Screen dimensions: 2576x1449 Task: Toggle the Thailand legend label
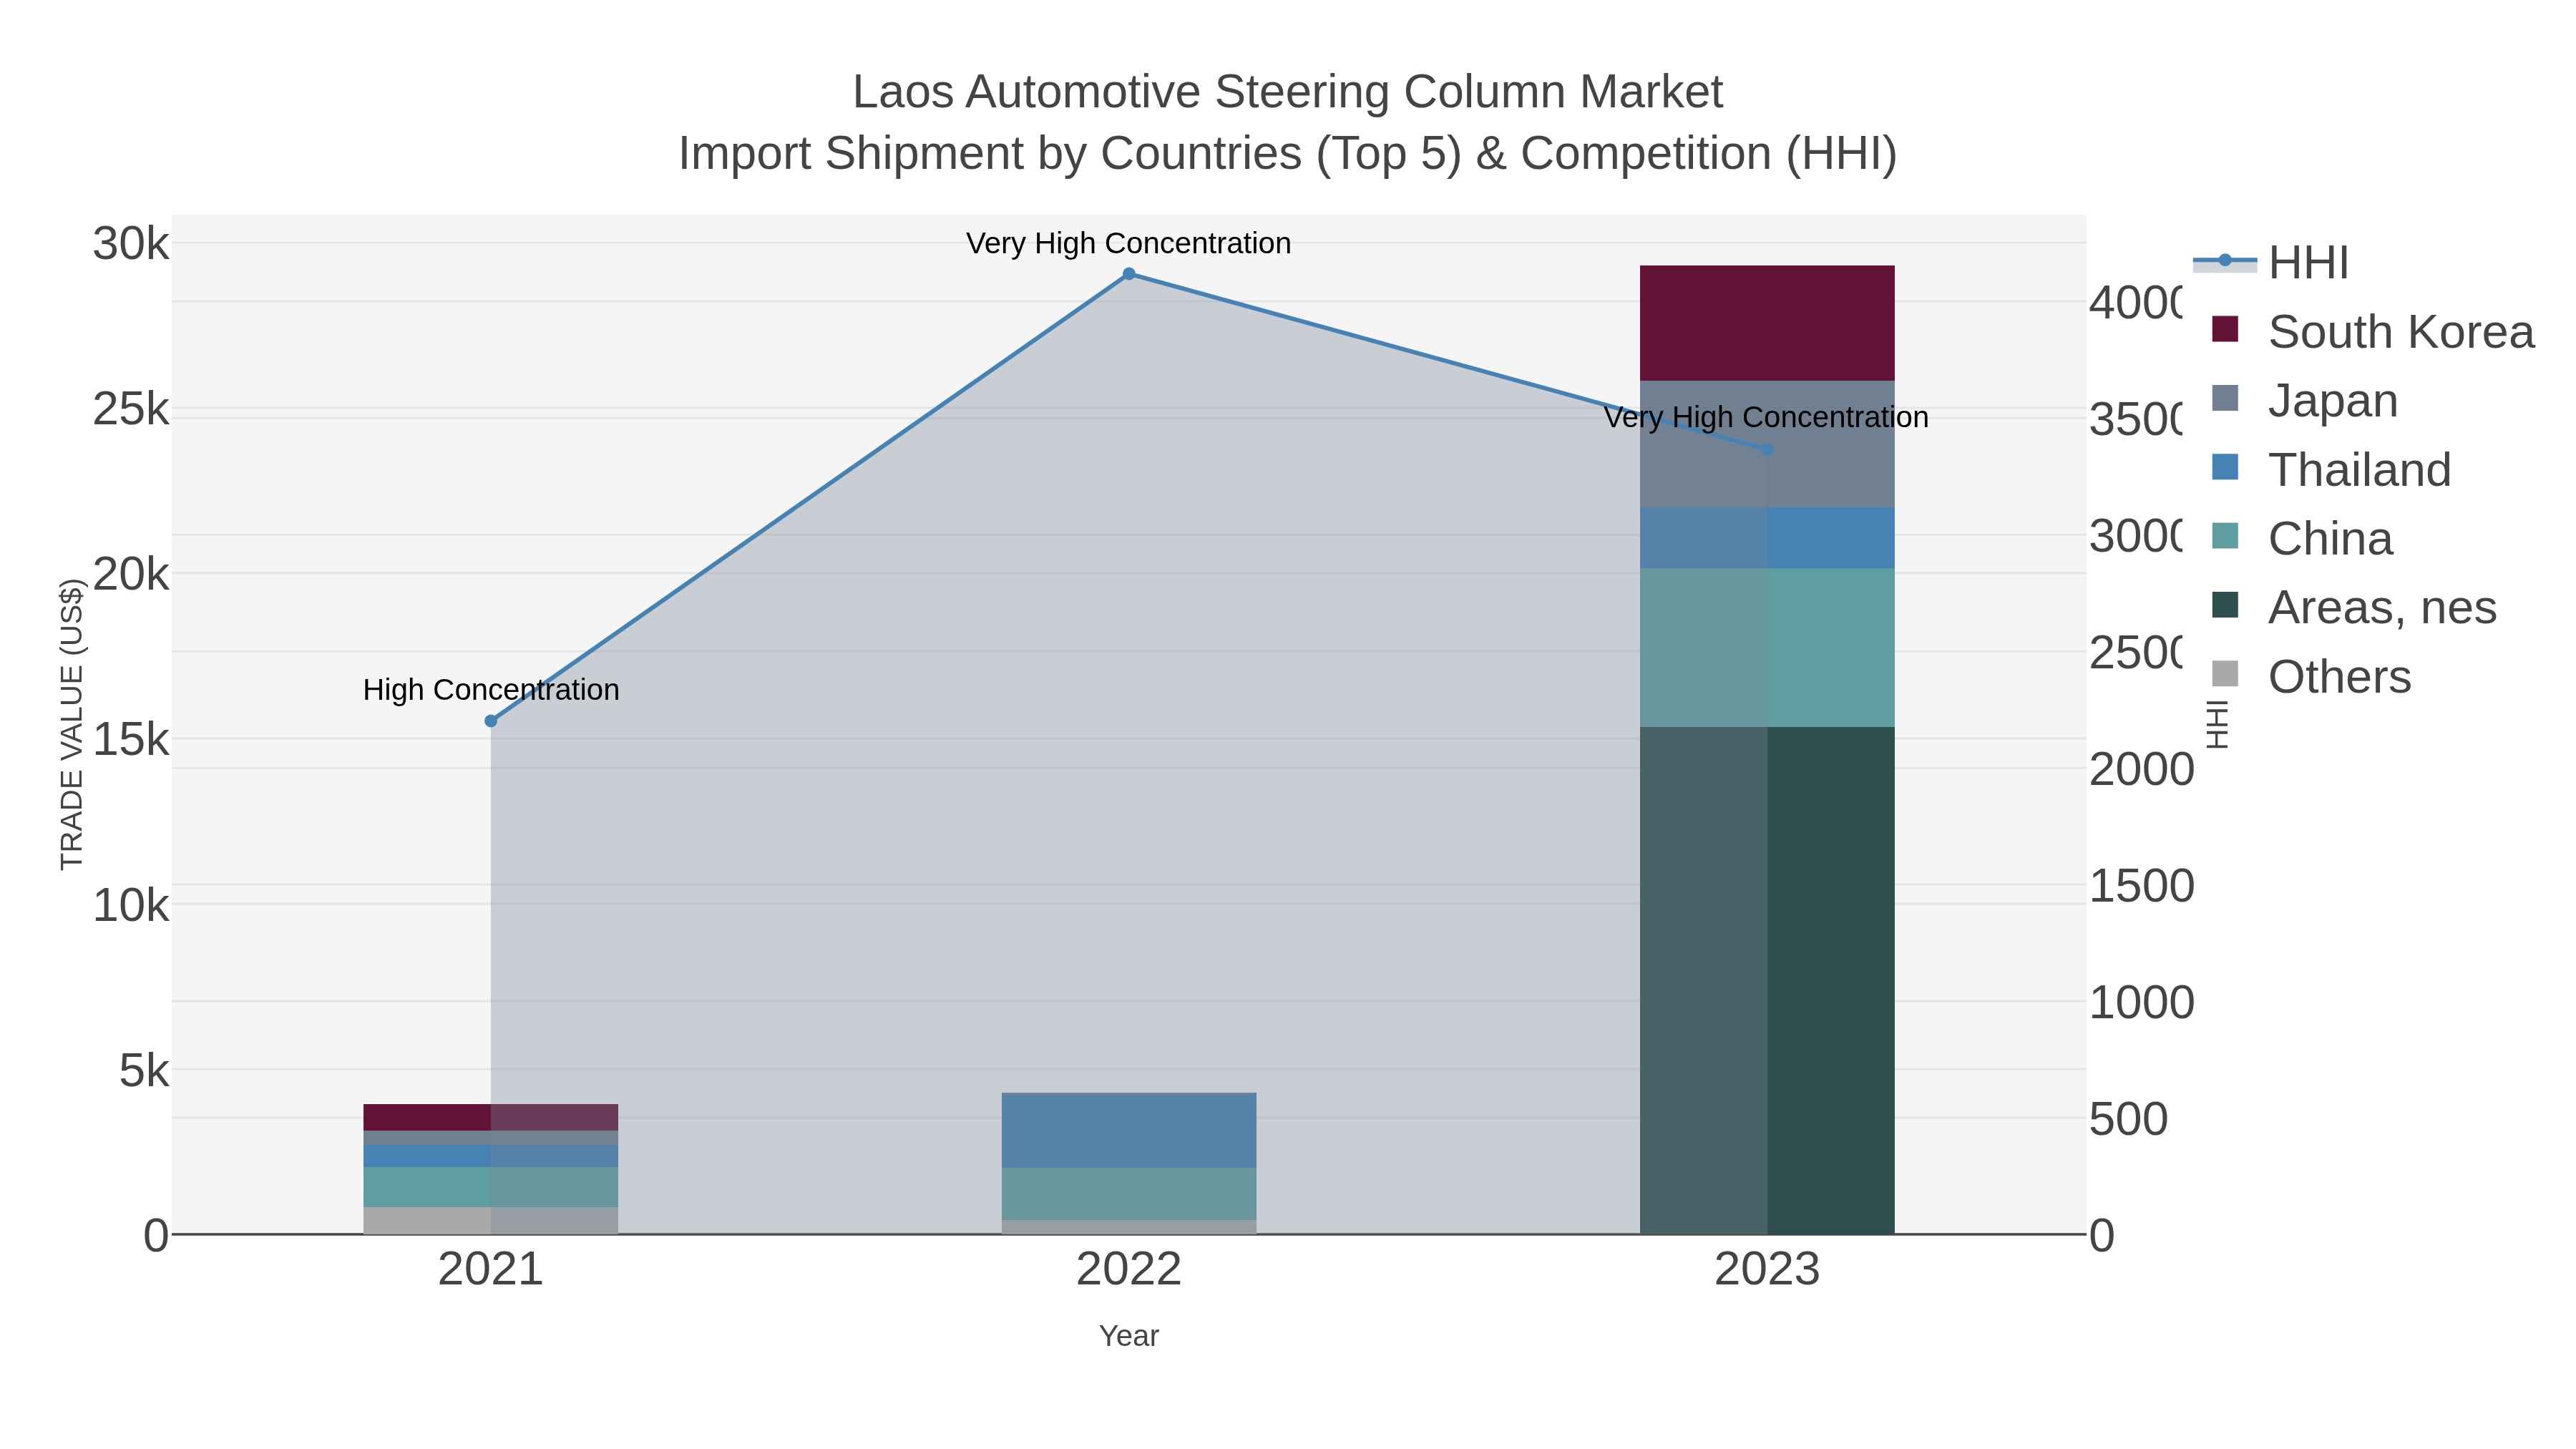coord(2359,470)
